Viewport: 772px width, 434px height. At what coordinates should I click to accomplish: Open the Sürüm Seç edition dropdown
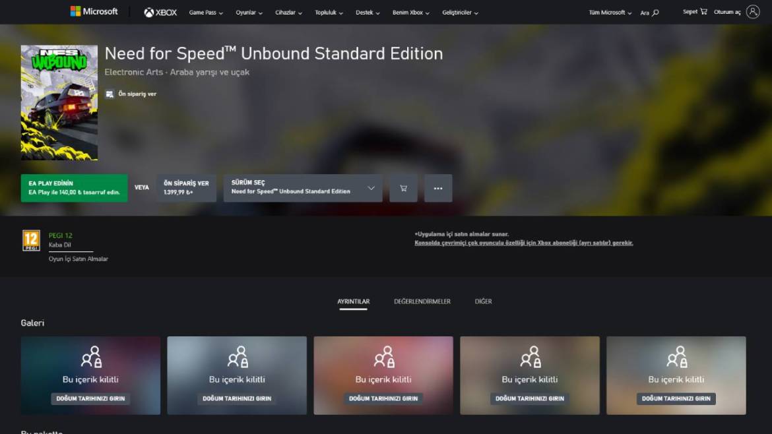303,188
